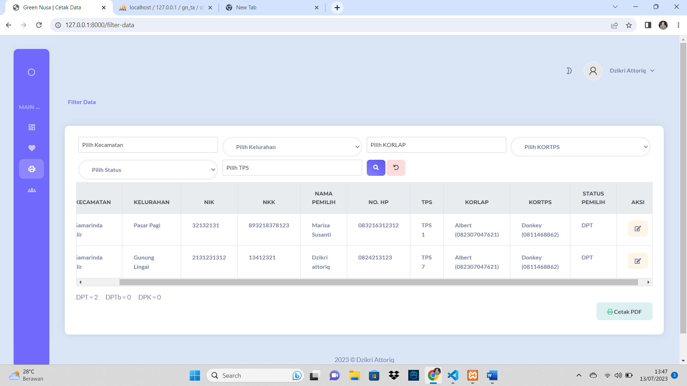Open the Dzikri Attoriq user menu
The width and height of the screenshot is (687, 386).
click(632, 71)
